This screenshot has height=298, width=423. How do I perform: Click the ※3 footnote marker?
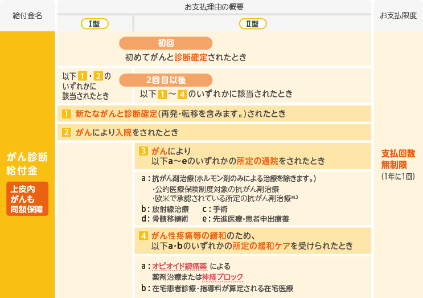point(297,197)
